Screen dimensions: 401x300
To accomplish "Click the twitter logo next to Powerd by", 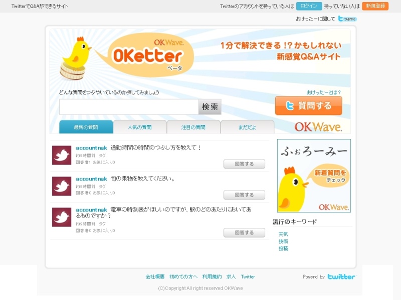I will (x=341, y=277).
